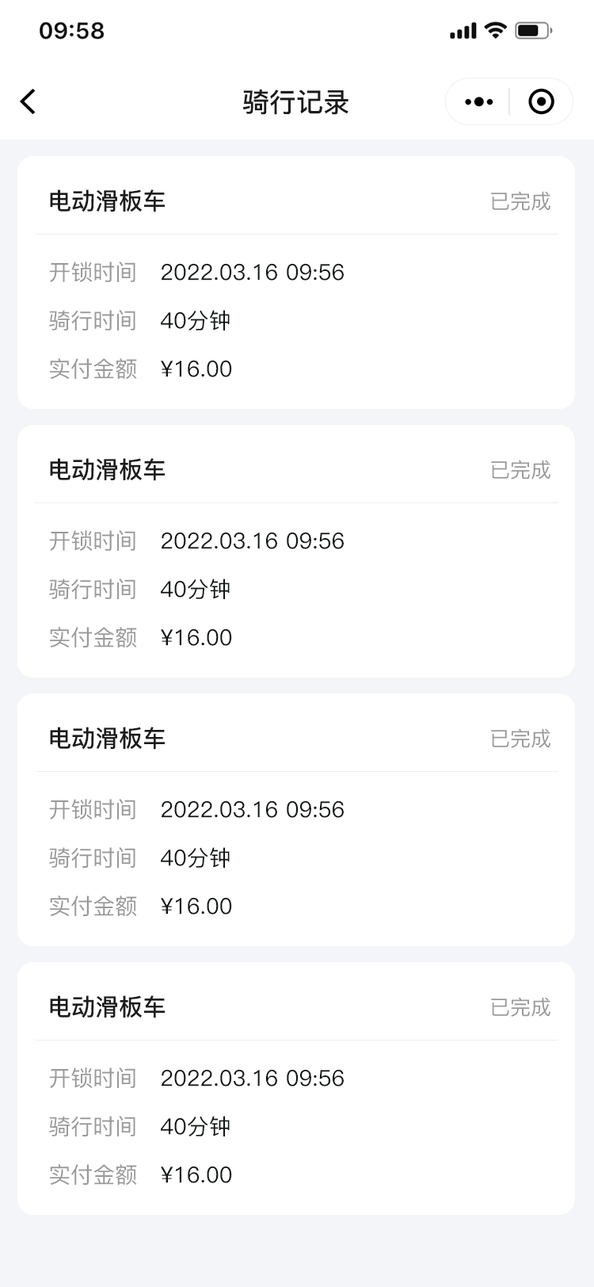Tap 已完成 status on third record

[520, 739]
